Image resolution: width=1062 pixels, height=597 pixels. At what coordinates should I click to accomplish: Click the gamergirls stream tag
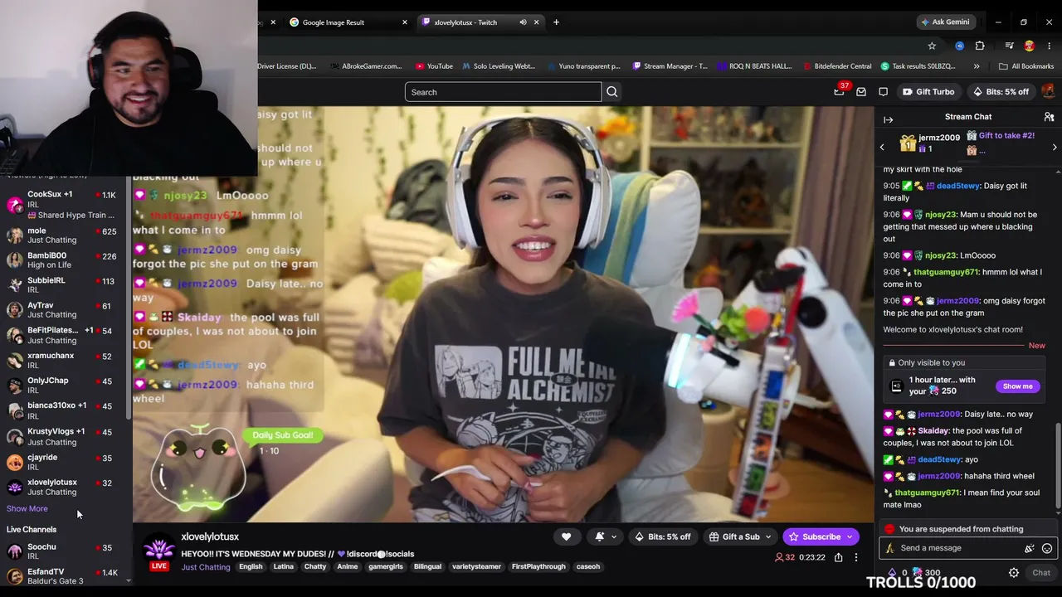[x=386, y=567]
